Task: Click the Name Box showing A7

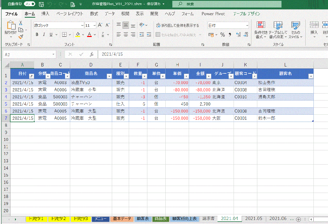Action: click(29, 54)
